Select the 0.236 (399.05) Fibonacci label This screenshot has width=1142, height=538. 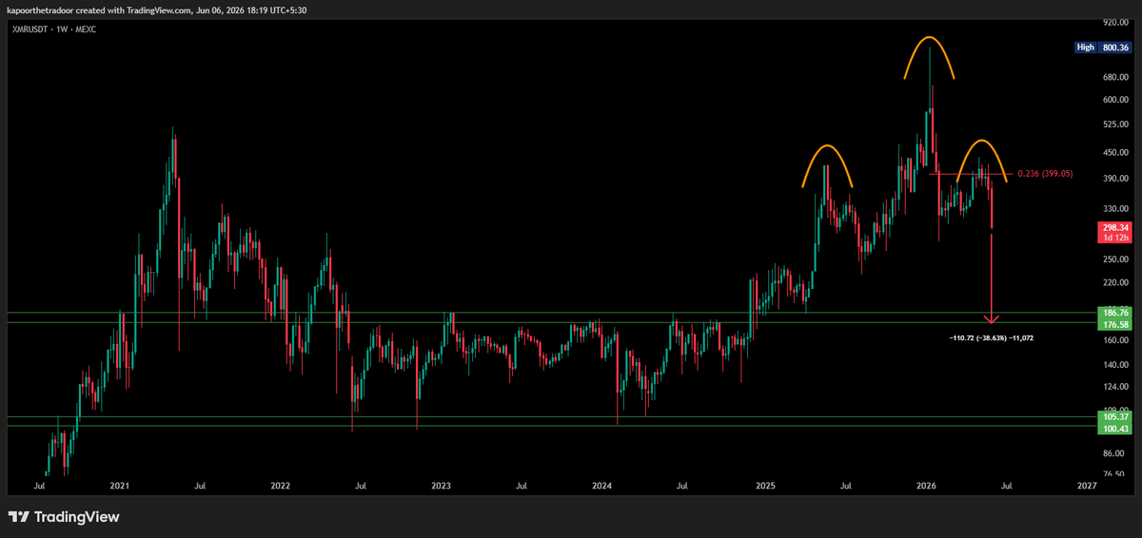coord(1045,174)
